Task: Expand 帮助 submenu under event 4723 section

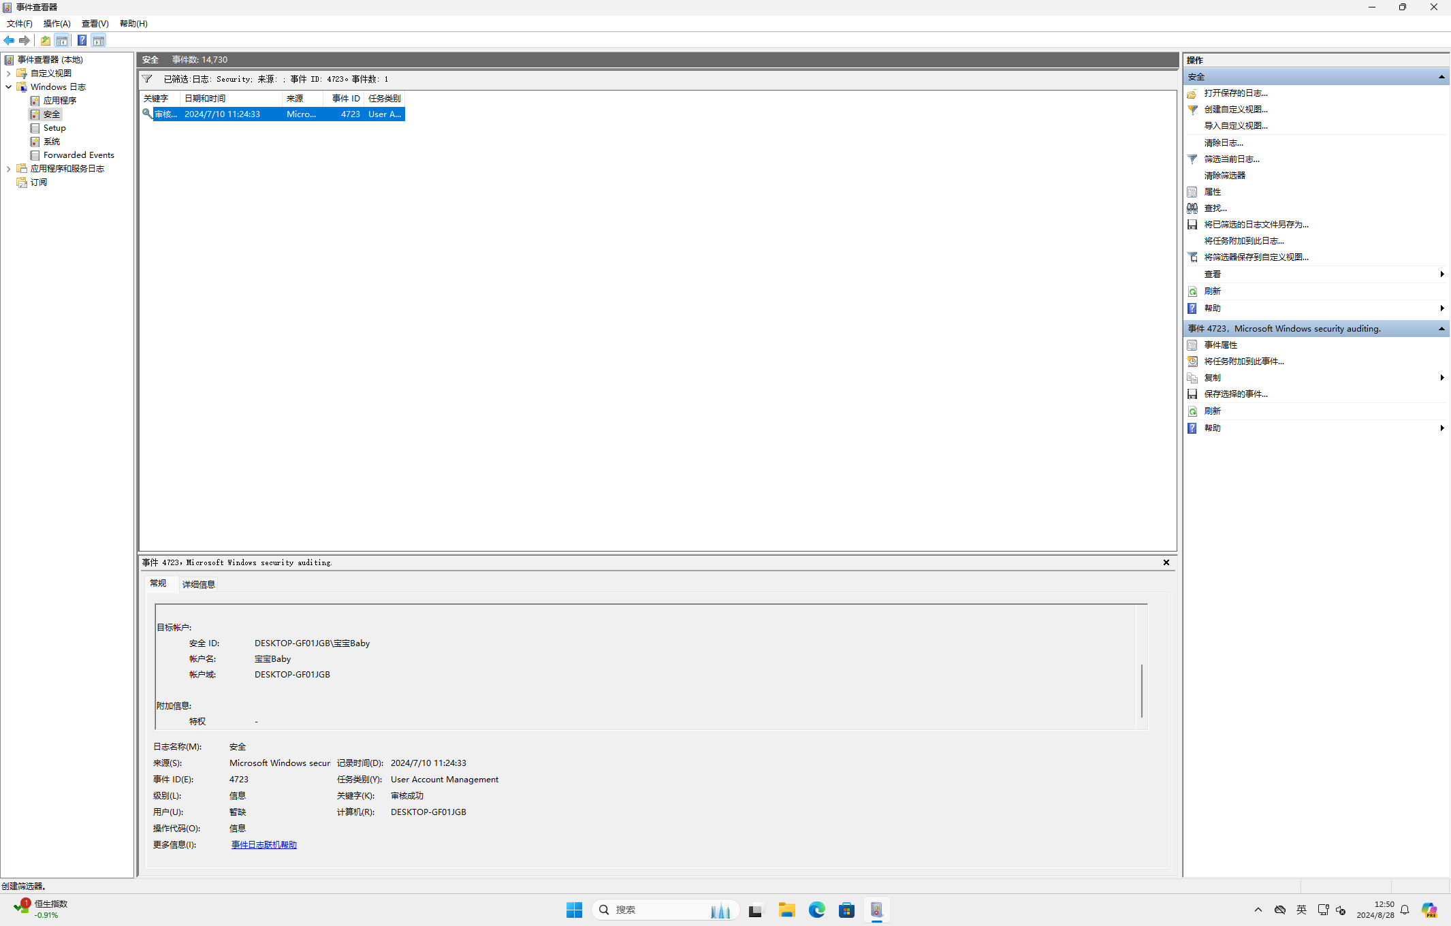Action: point(1441,428)
